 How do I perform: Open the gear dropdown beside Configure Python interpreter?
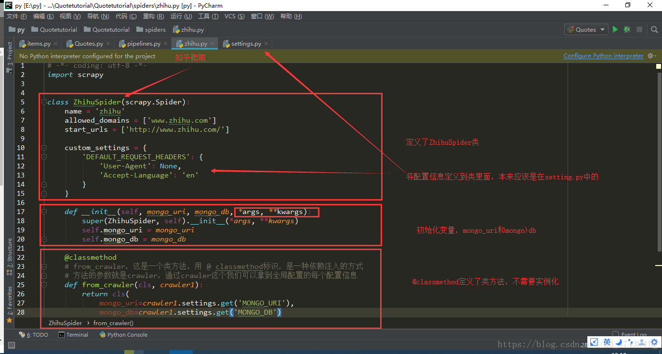652,56
